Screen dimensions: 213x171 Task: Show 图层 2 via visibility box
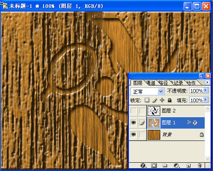[x=134, y=111]
